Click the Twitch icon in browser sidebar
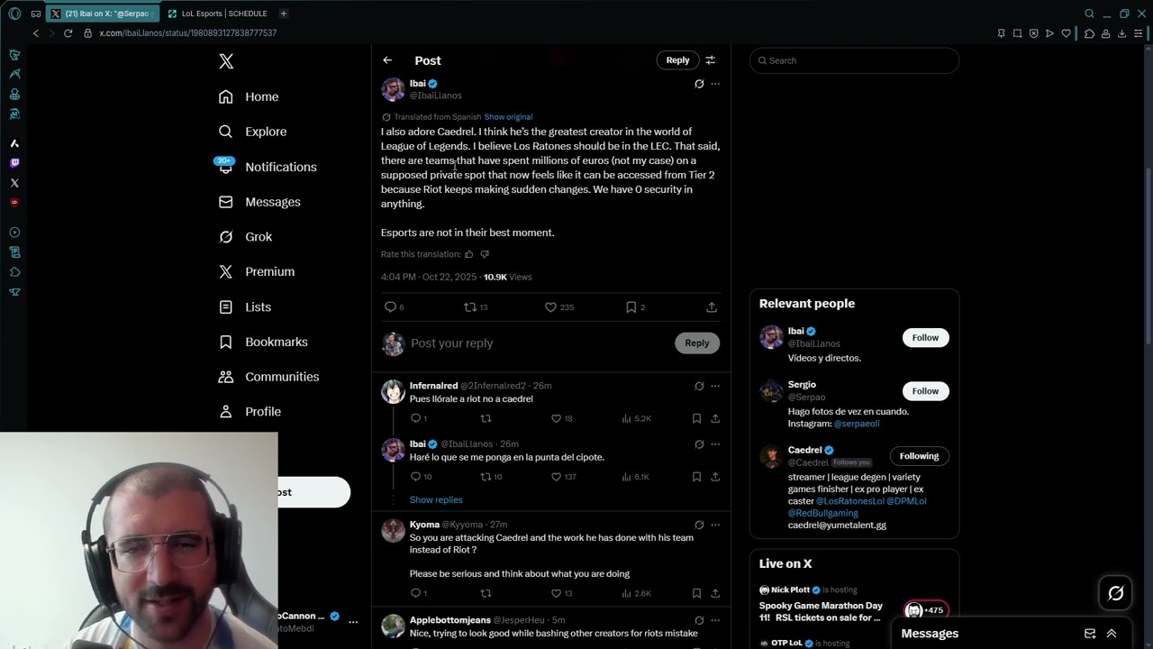1153x649 pixels. pyautogui.click(x=14, y=163)
